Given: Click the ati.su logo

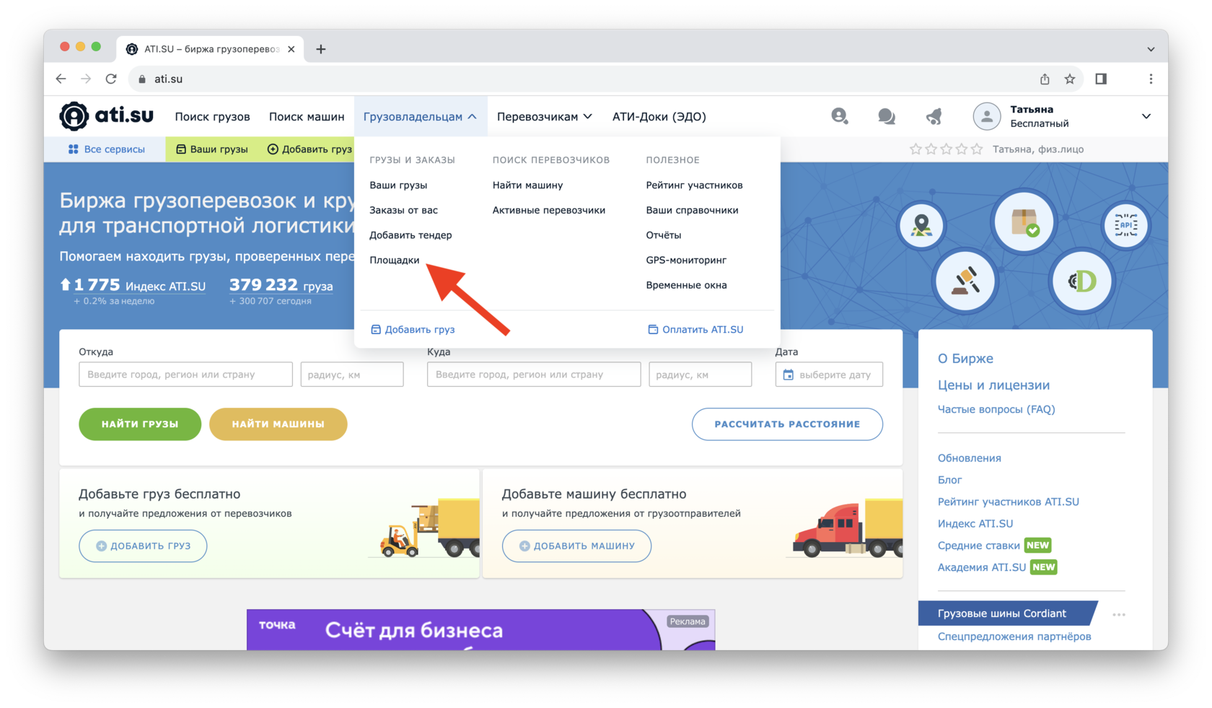Looking at the screenshot, I should (106, 116).
